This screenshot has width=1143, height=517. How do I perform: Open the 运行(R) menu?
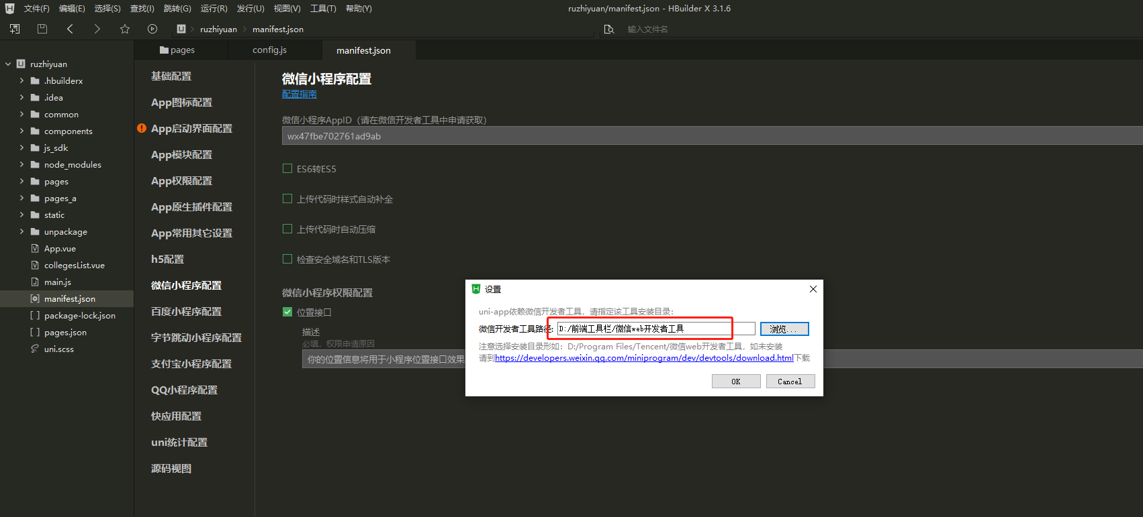click(x=214, y=9)
